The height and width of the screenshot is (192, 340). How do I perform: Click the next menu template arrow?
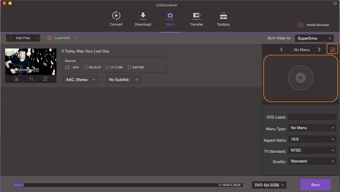click(x=319, y=50)
